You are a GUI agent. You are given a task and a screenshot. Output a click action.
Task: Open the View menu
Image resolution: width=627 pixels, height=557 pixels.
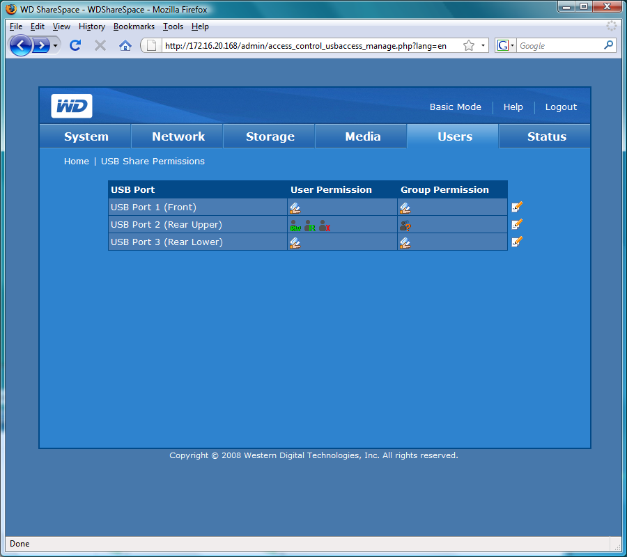(x=61, y=26)
